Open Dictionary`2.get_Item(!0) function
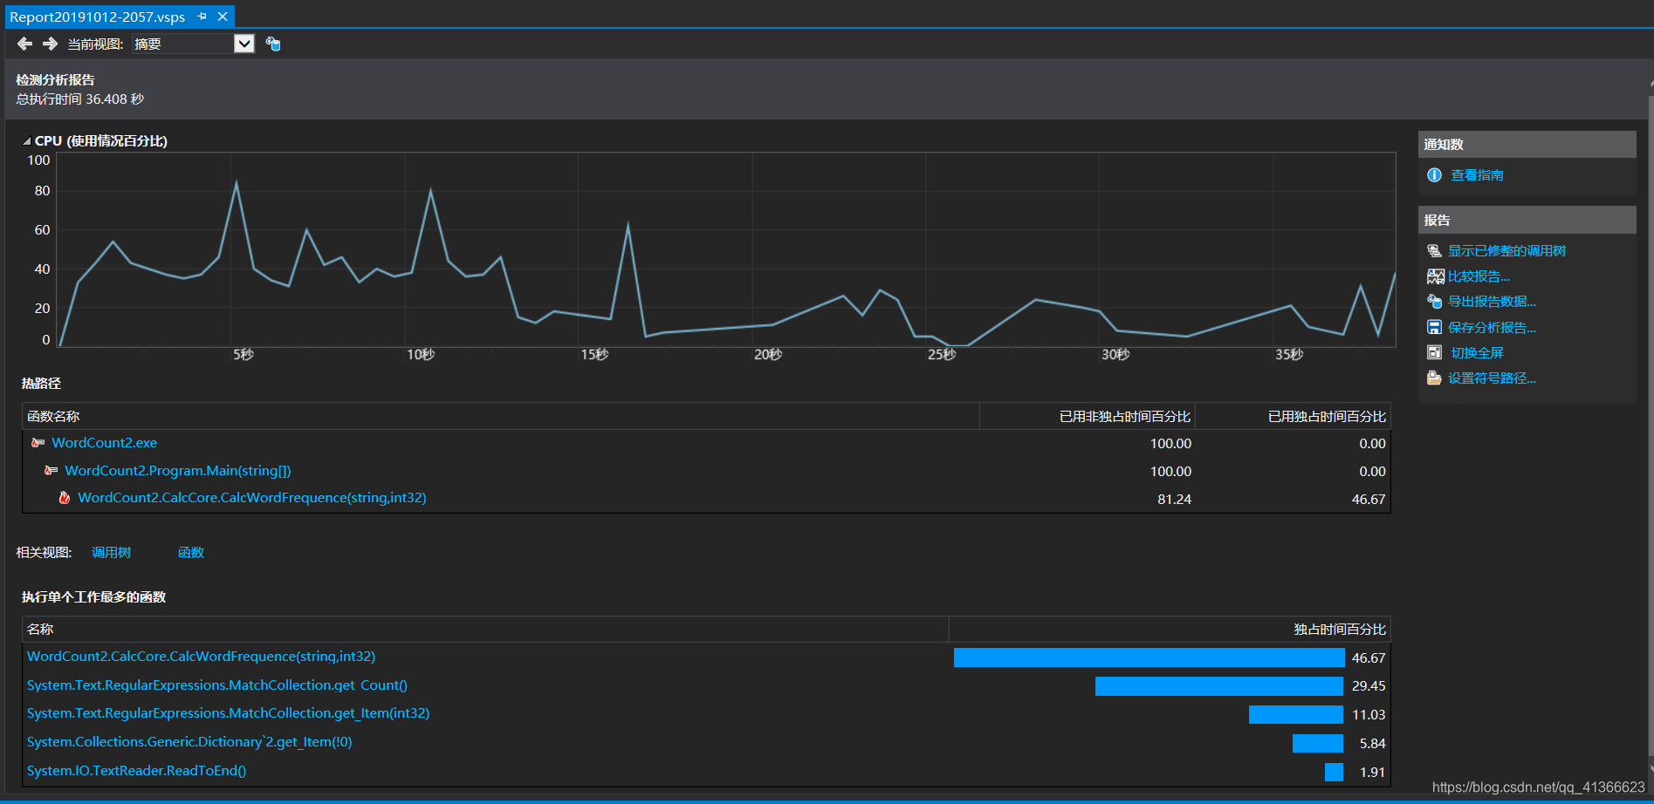This screenshot has width=1654, height=804. (x=189, y=742)
